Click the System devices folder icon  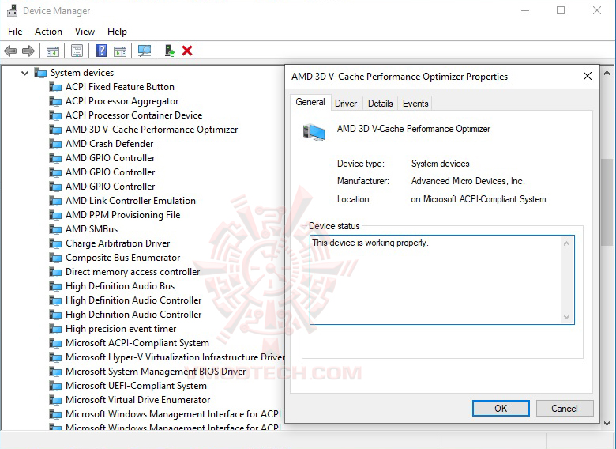point(40,73)
